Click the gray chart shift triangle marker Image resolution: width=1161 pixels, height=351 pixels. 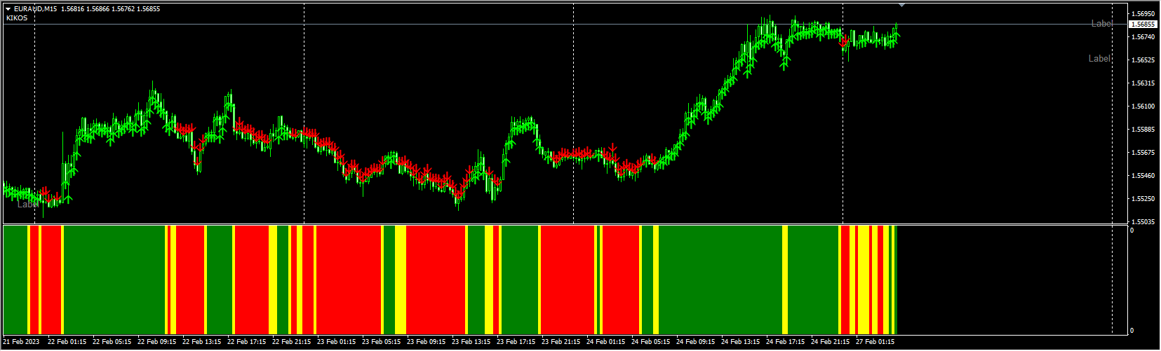pos(901,6)
